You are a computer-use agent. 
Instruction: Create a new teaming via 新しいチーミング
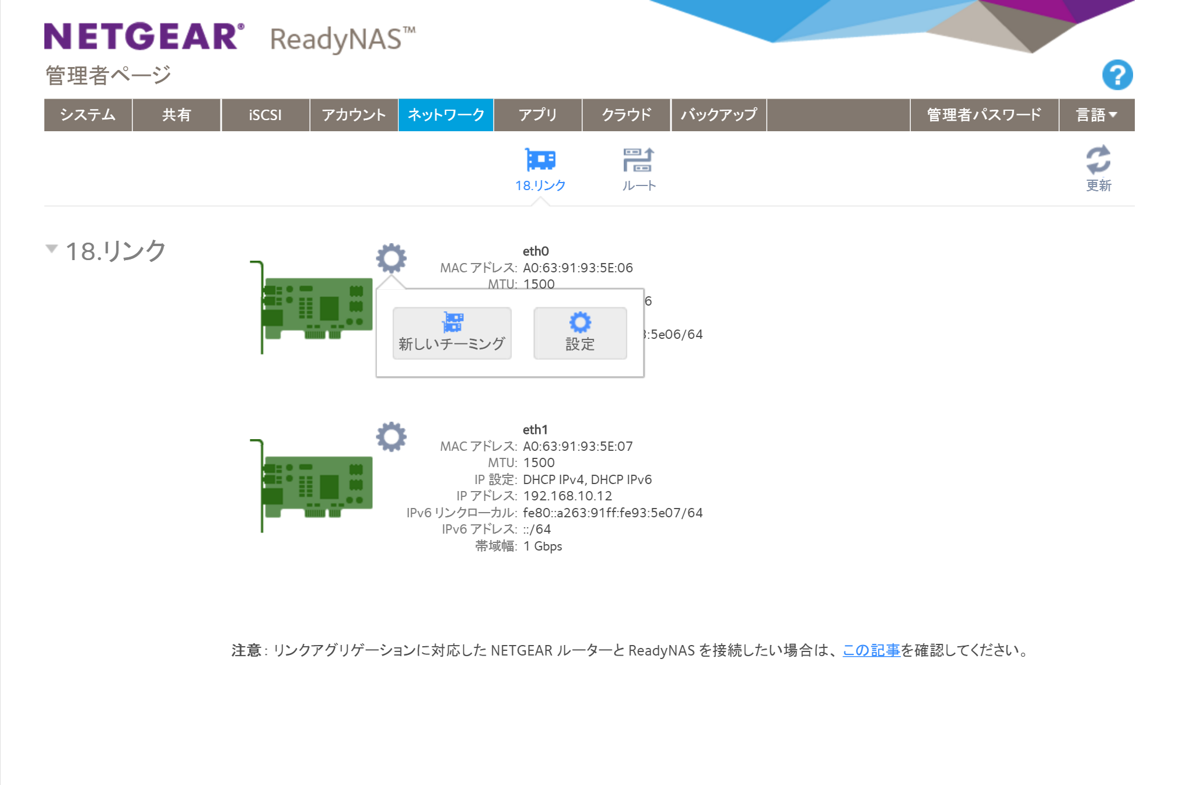(x=452, y=333)
